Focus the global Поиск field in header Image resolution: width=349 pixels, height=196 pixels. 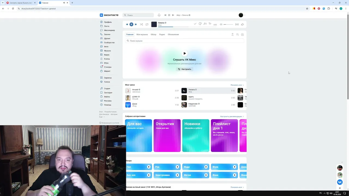point(138,15)
